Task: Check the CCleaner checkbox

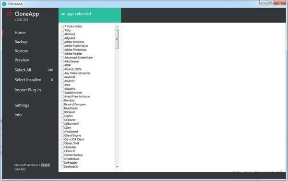Action: click(62, 120)
